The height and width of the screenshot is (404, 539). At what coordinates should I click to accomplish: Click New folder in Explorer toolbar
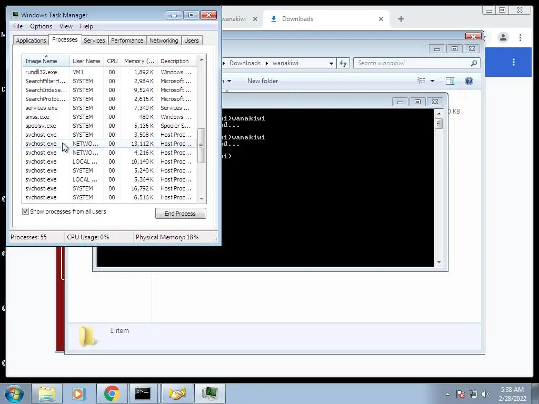coord(263,81)
